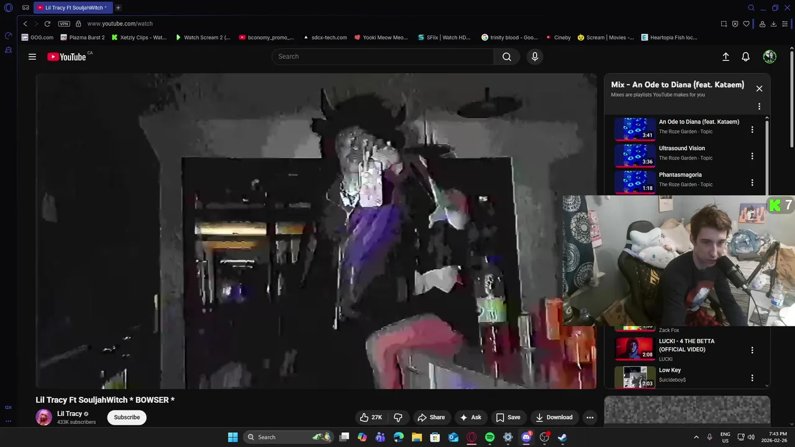Open the YouTube guide hamburger menu
The height and width of the screenshot is (447, 795).
point(32,56)
